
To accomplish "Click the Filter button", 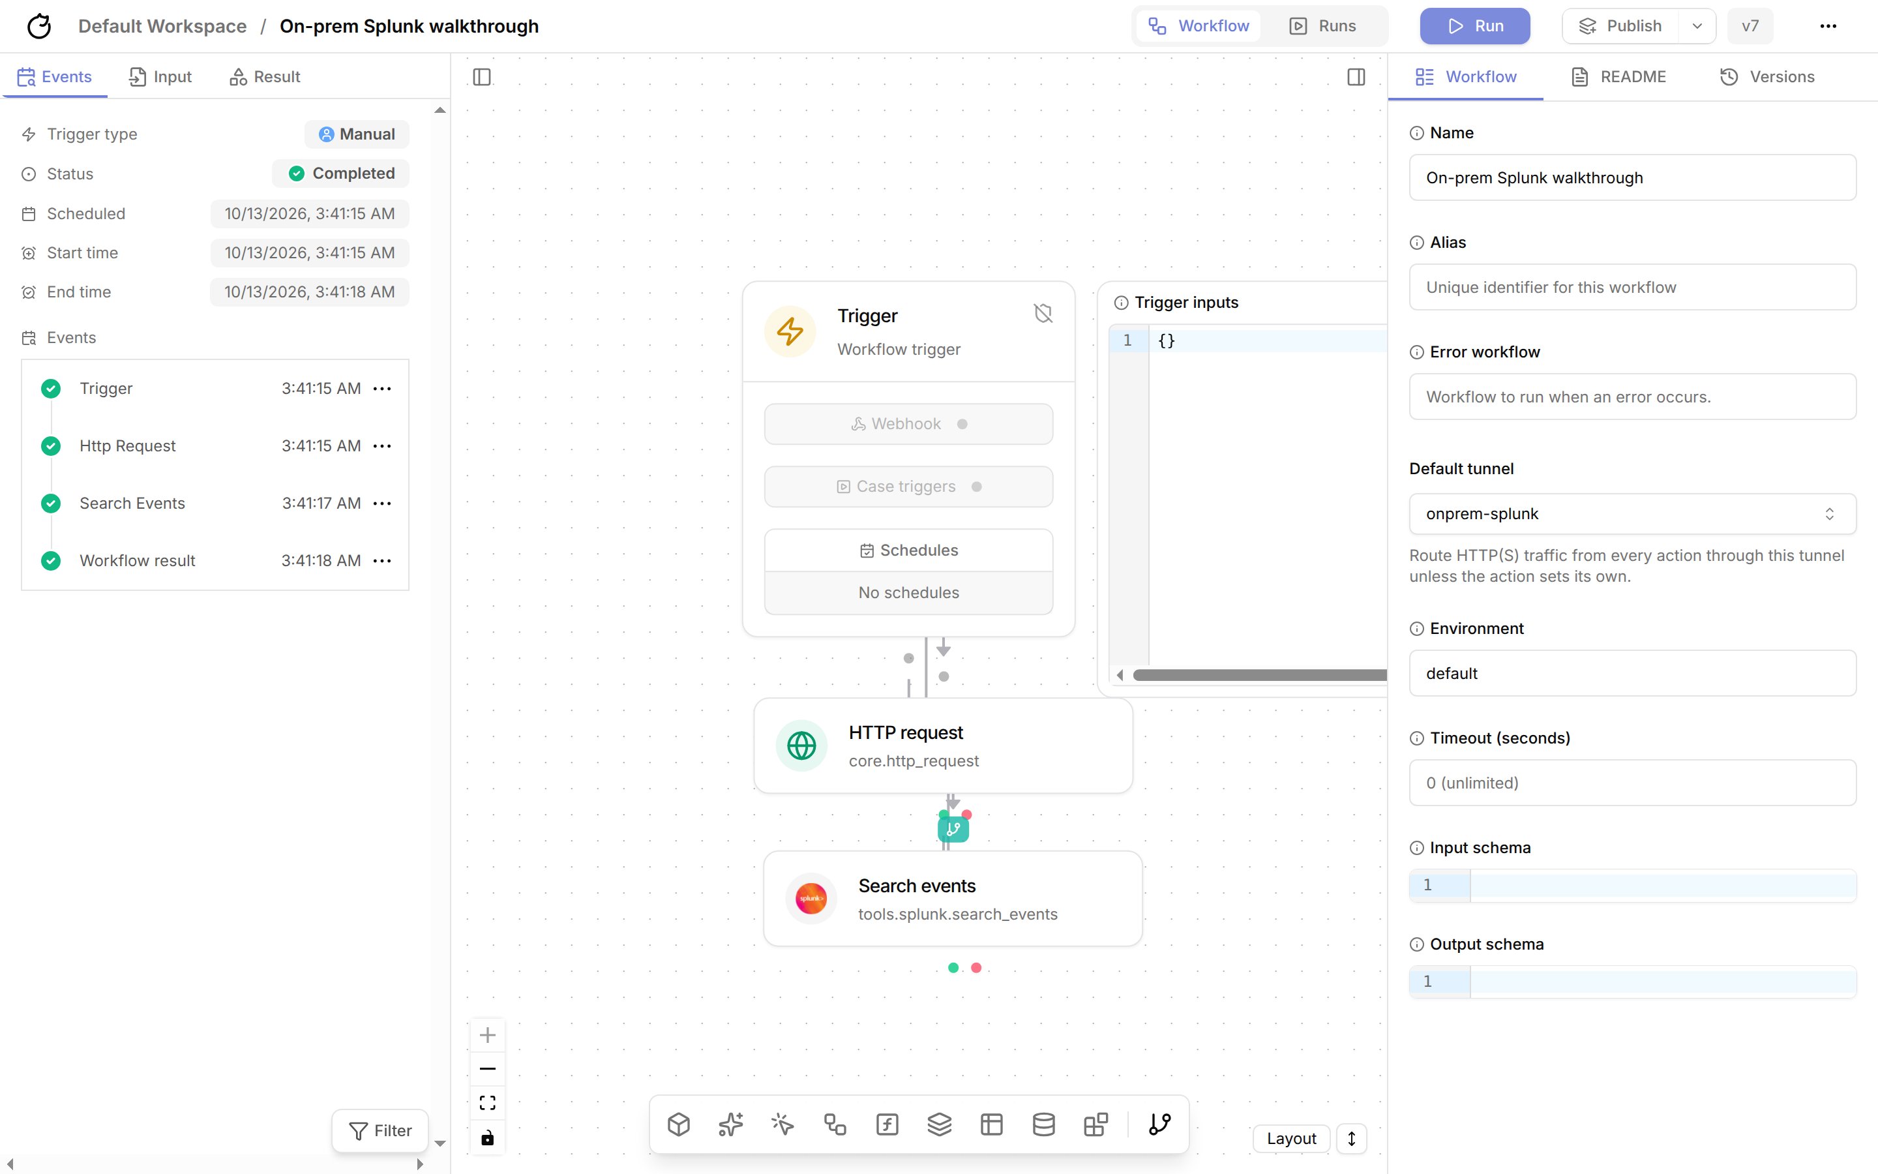I will [380, 1130].
